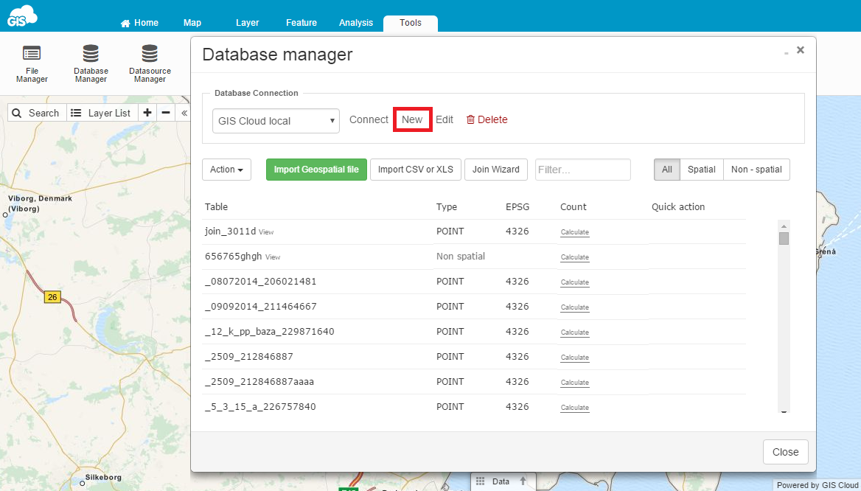Open the Data panel grid icon
The height and width of the screenshot is (491, 861).
tap(481, 481)
